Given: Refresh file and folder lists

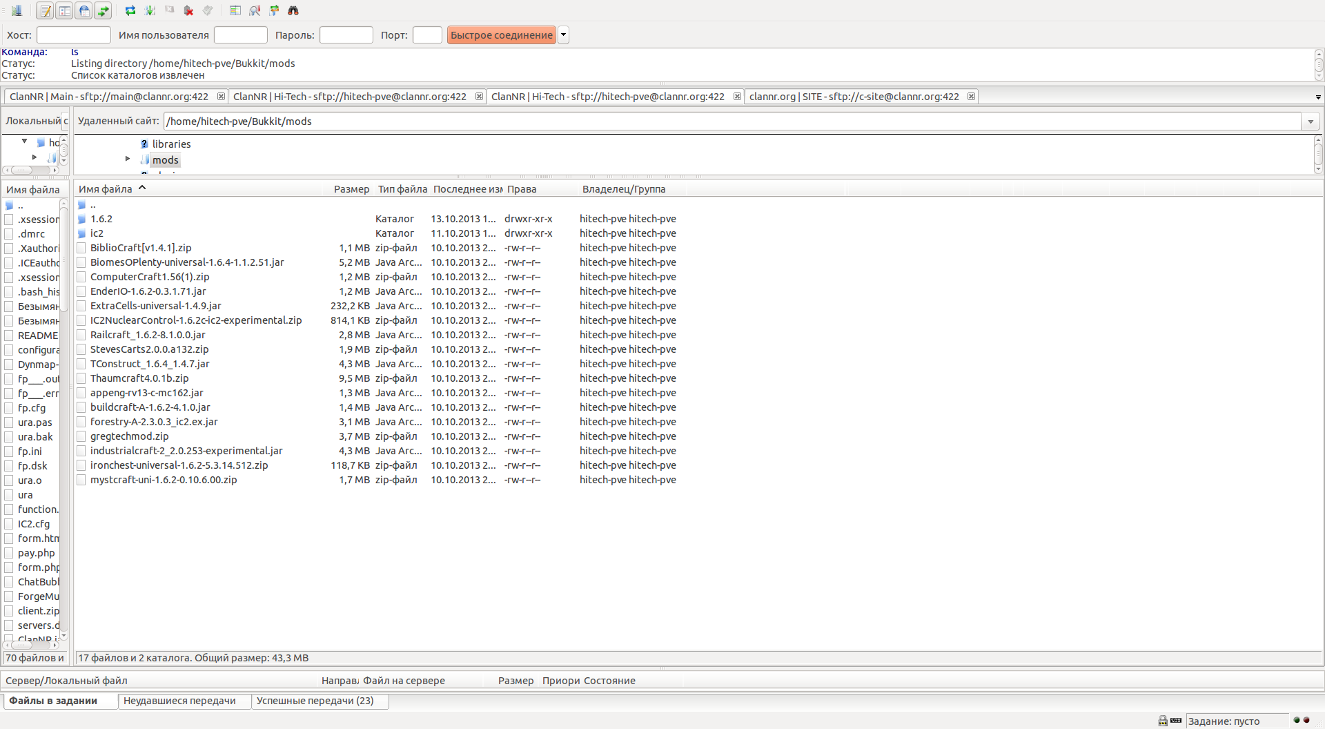Looking at the screenshot, I should 130,10.
